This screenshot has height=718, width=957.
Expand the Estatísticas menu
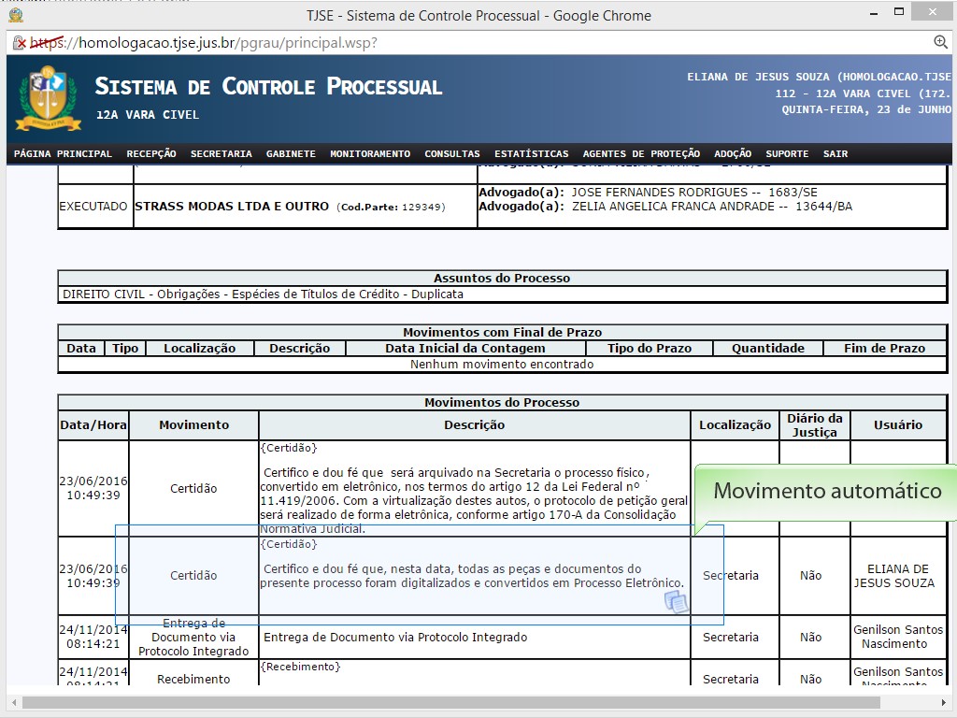click(x=531, y=153)
